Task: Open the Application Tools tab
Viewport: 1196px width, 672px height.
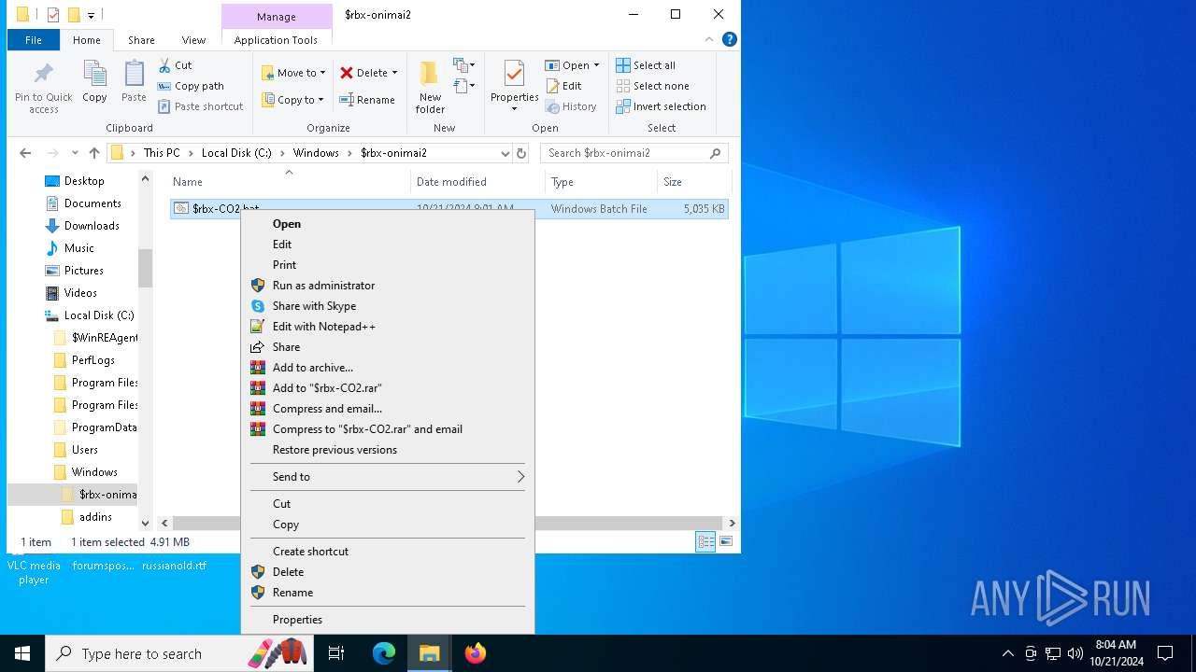Action: pos(276,40)
